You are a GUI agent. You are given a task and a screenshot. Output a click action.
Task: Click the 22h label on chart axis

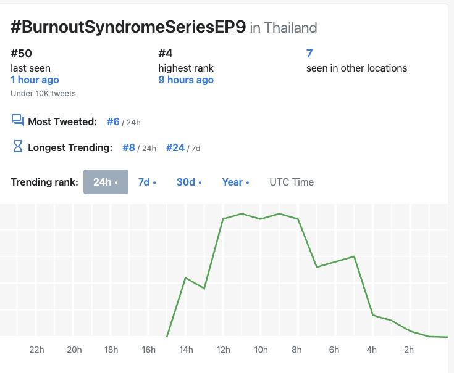point(36,350)
